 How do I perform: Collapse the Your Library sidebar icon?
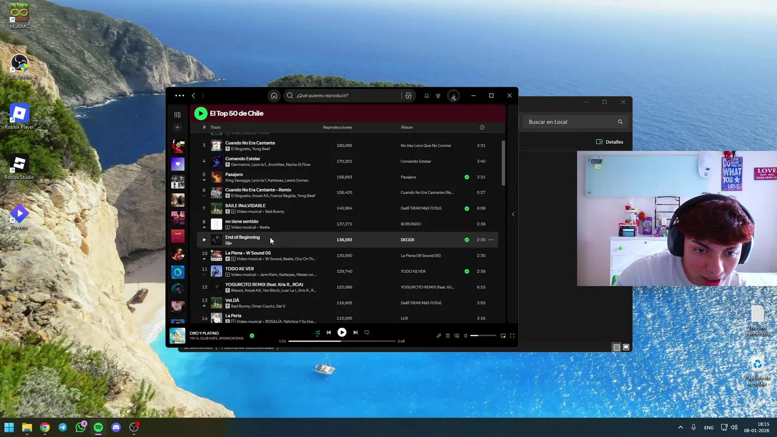point(177,114)
